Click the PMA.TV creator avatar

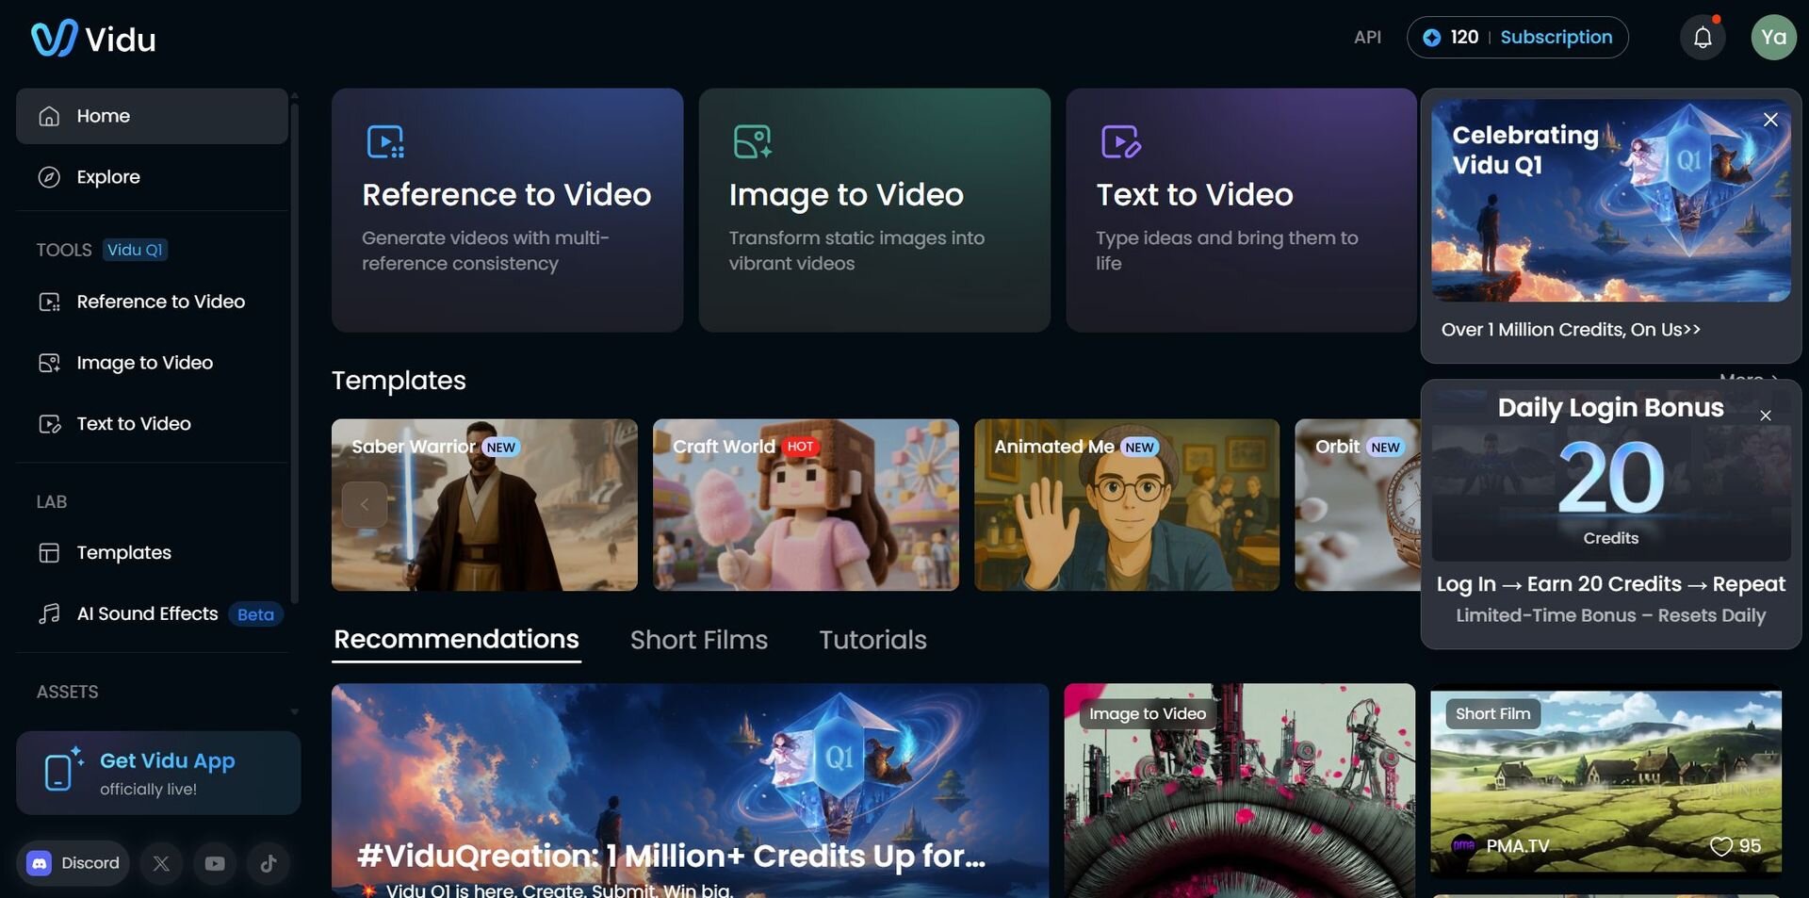click(1463, 846)
